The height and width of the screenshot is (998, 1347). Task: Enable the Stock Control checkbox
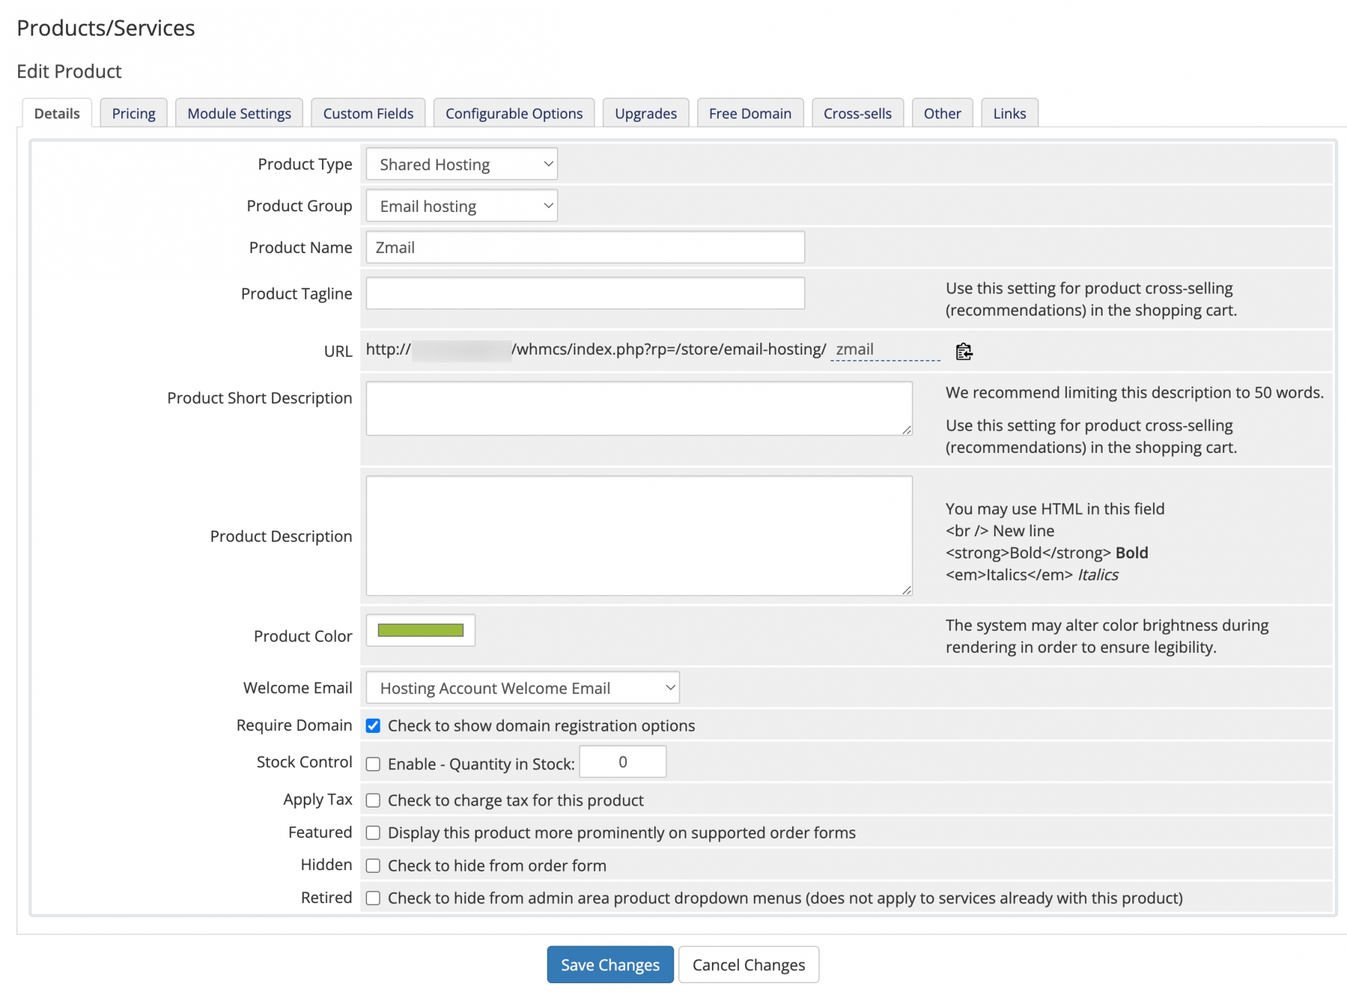[x=374, y=762]
